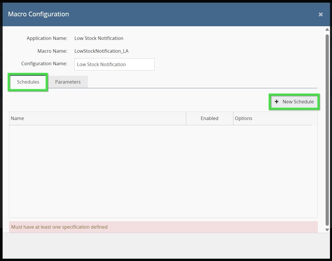The image size is (332, 261).
Task: Click the Application Name label
Action: coord(47,38)
